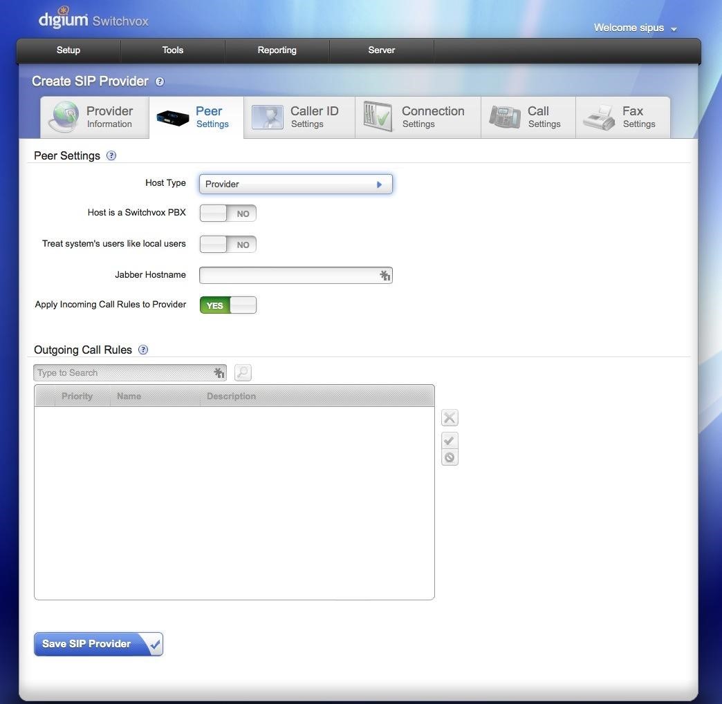Open help icon beside Create SIP Provider
Image resolution: width=722 pixels, height=704 pixels.
click(x=160, y=82)
